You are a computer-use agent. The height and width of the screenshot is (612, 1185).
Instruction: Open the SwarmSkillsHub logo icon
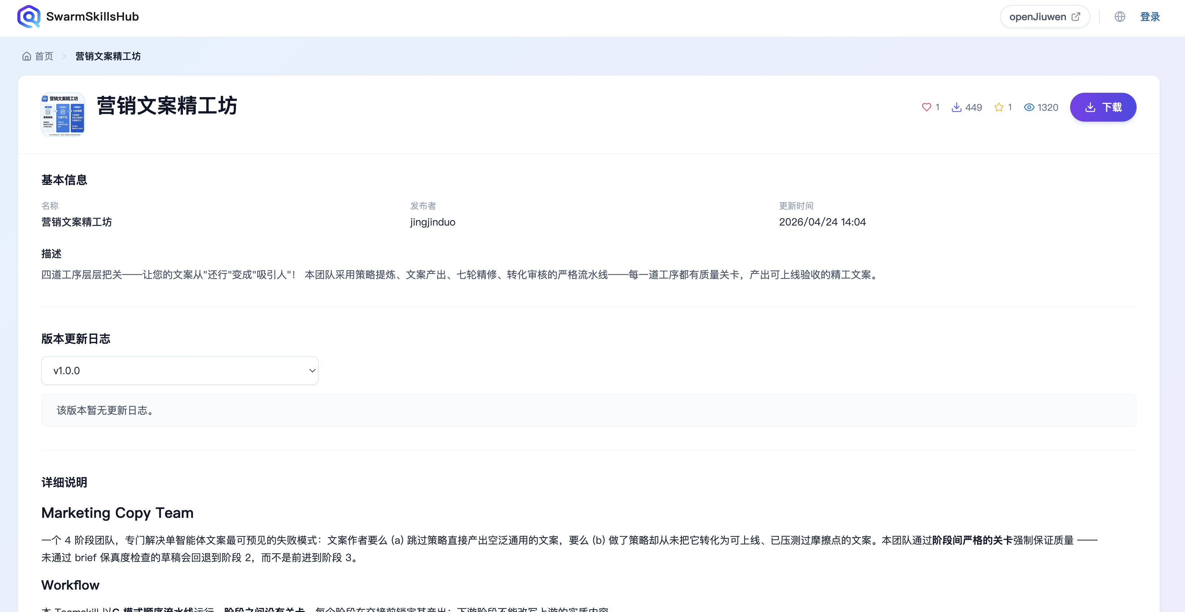coord(29,17)
